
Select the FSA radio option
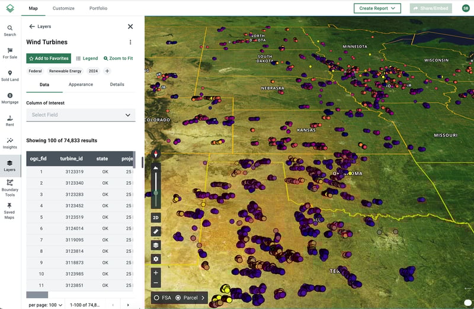(x=157, y=298)
